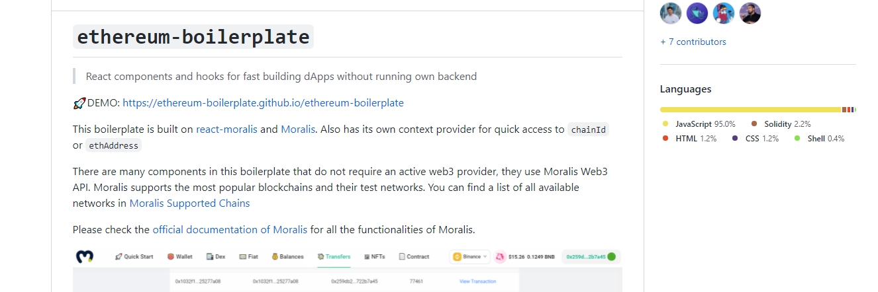Click the rocket emoji before DEMO

pyautogui.click(x=79, y=103)
